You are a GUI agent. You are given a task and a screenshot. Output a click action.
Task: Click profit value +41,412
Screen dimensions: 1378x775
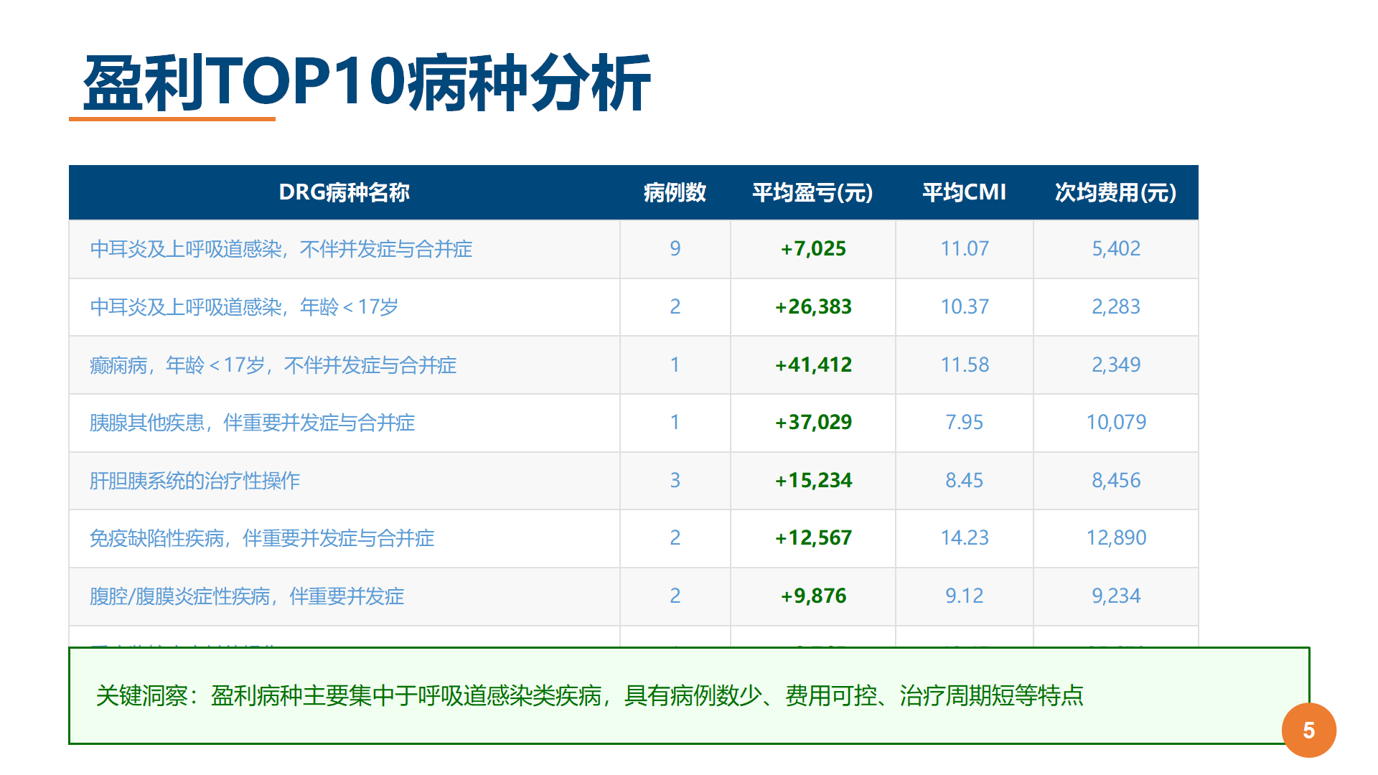[x=813, y=365]
